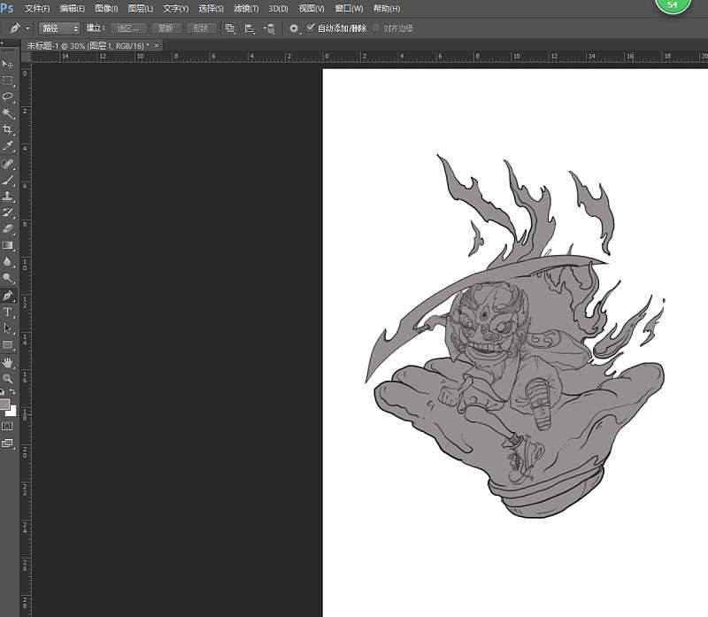Select the Rectangle shape tool

click(x=7, y=345)
